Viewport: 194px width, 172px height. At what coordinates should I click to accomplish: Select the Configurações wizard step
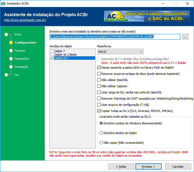tap(25, 43)
